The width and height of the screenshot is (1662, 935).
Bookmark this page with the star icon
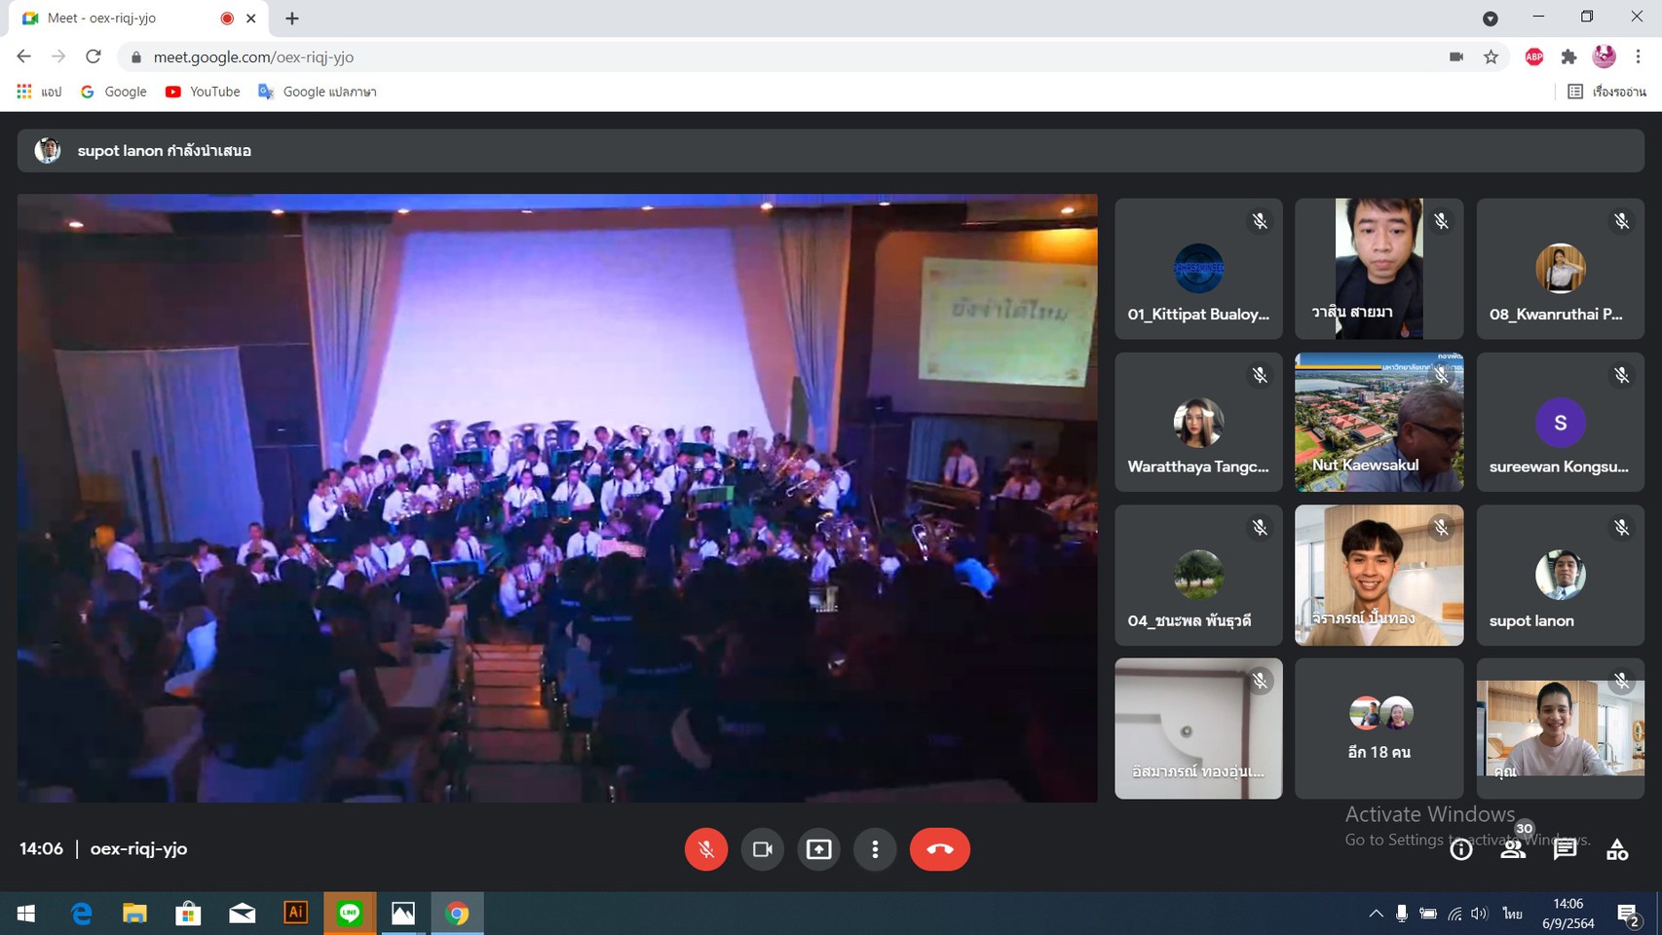click(1491, 57)
